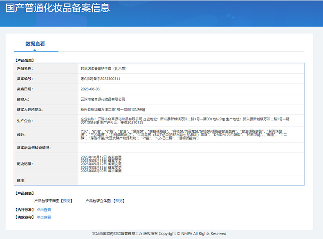The image size is (323, 239).
Task: Select the date 2023-08-03
Action: pos(90,89)
